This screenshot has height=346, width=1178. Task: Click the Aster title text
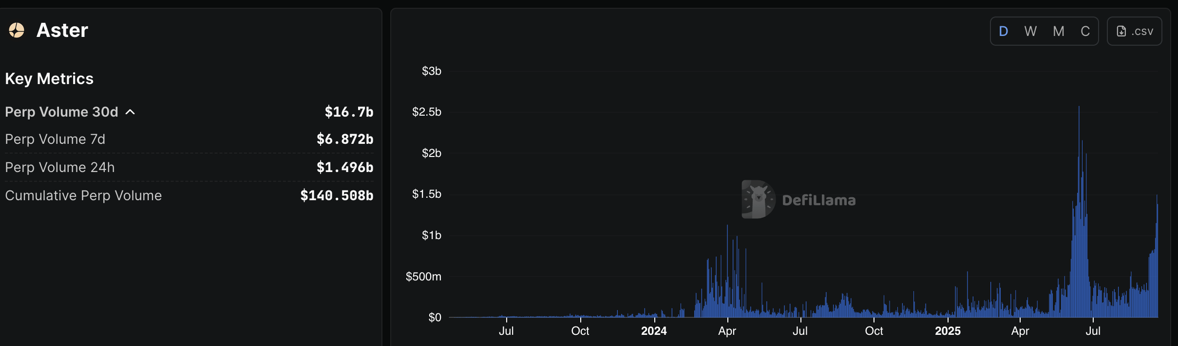pyautogui.click(x=62, y=30)
